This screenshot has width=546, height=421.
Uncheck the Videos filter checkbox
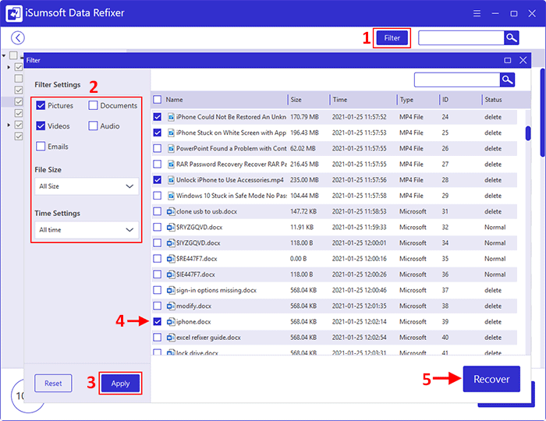(41, 126)
